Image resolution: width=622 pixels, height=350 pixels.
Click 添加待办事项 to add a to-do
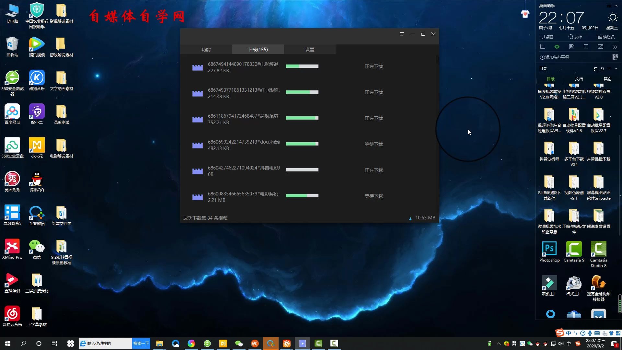[554, 57]
